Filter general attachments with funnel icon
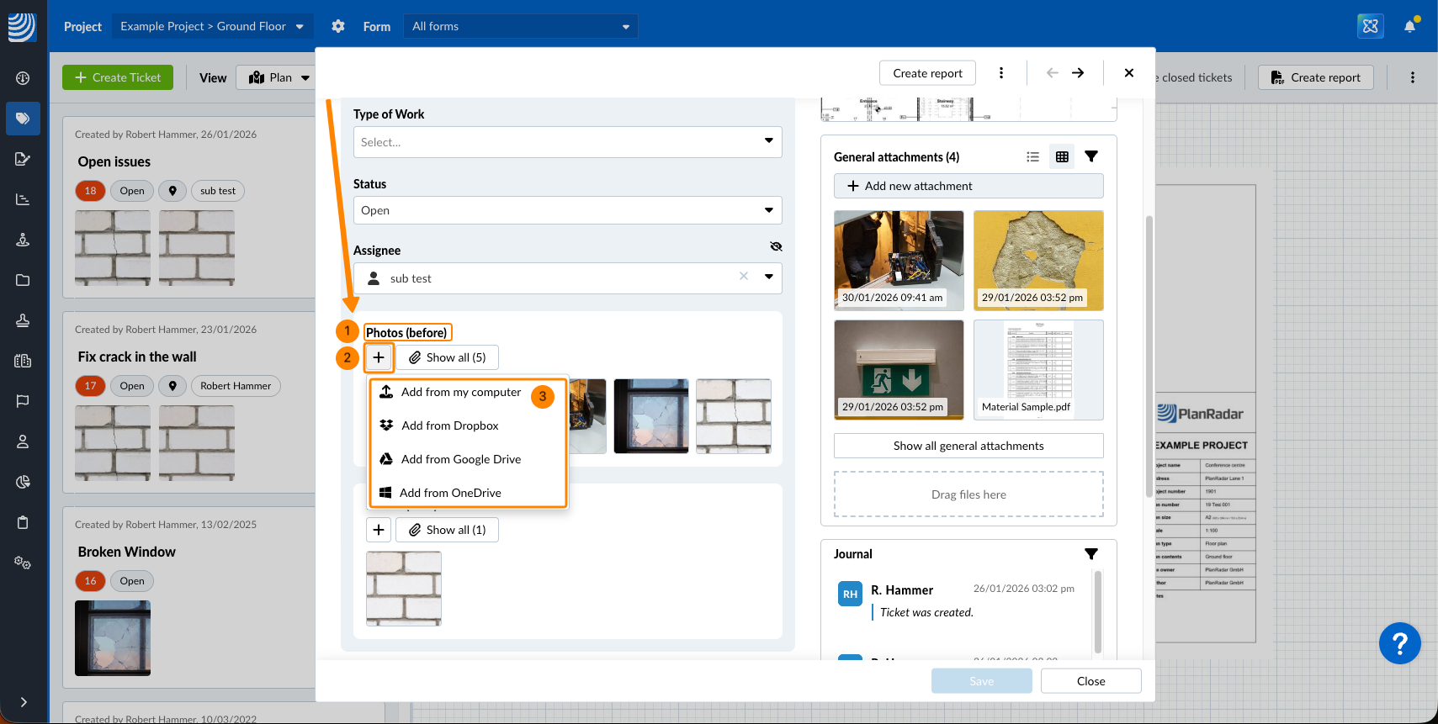Viewport: 1438px width, 724px height. coord(1091,156)
